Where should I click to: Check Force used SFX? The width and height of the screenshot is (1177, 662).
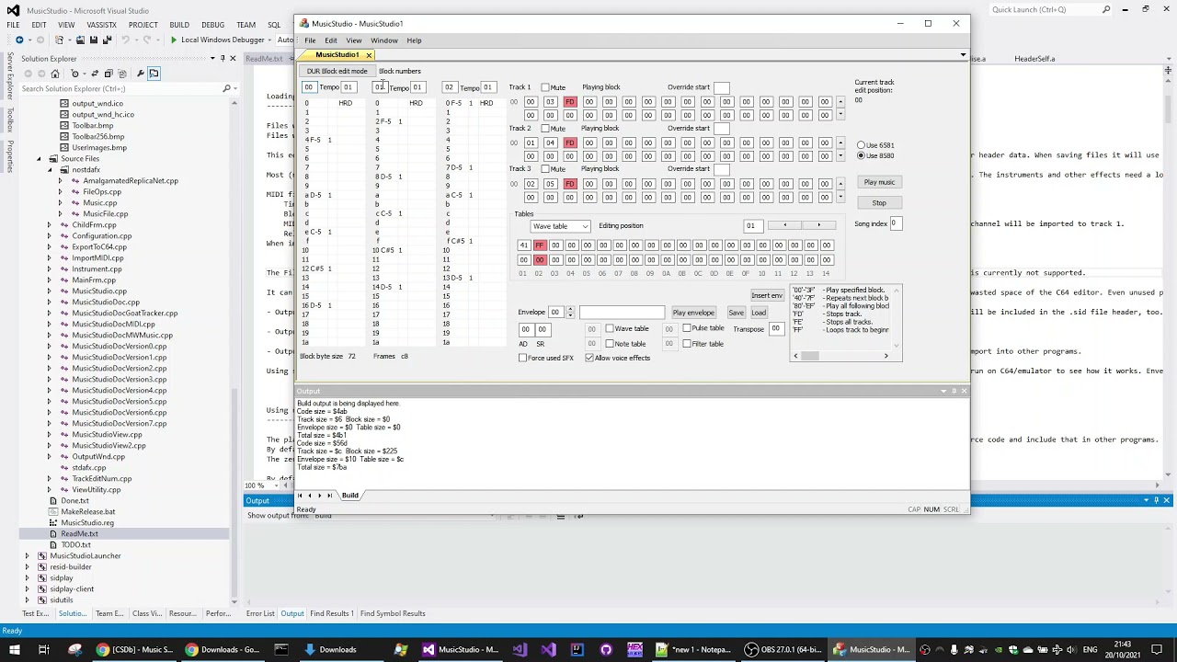[x=522, y=358]
